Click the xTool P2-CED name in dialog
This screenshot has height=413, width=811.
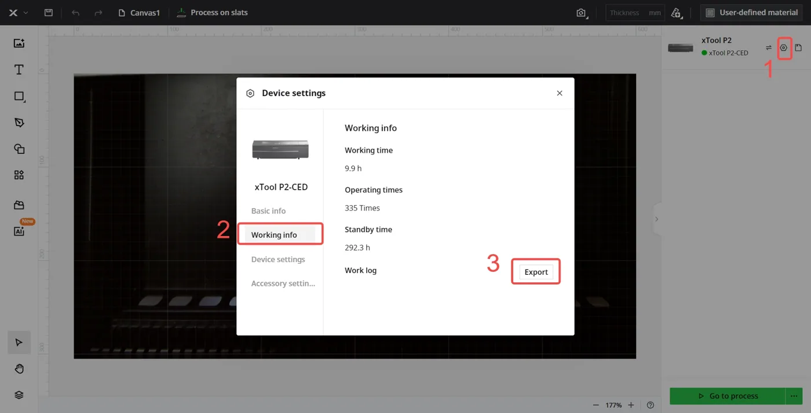click(x=281, y=187)
